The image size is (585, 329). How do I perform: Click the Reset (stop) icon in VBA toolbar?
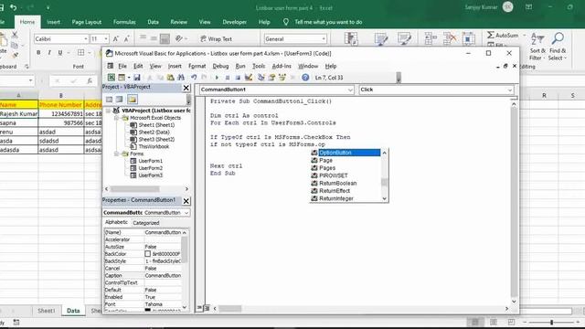pyautogui.click(x=238, y=77)
